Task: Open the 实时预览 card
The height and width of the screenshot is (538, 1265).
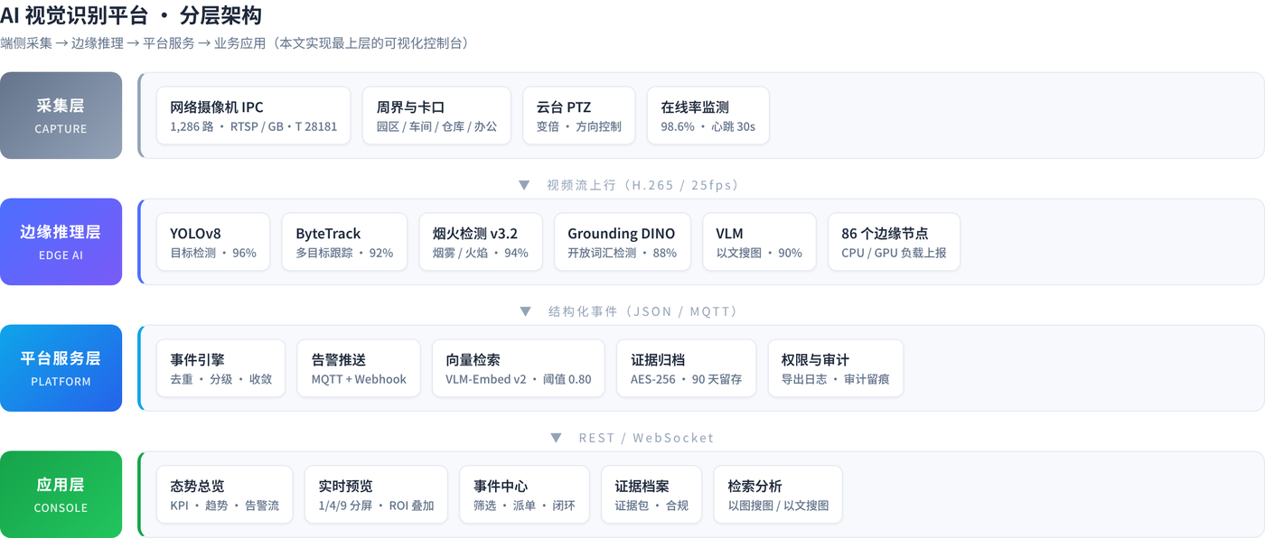Action: pos(376,495)
